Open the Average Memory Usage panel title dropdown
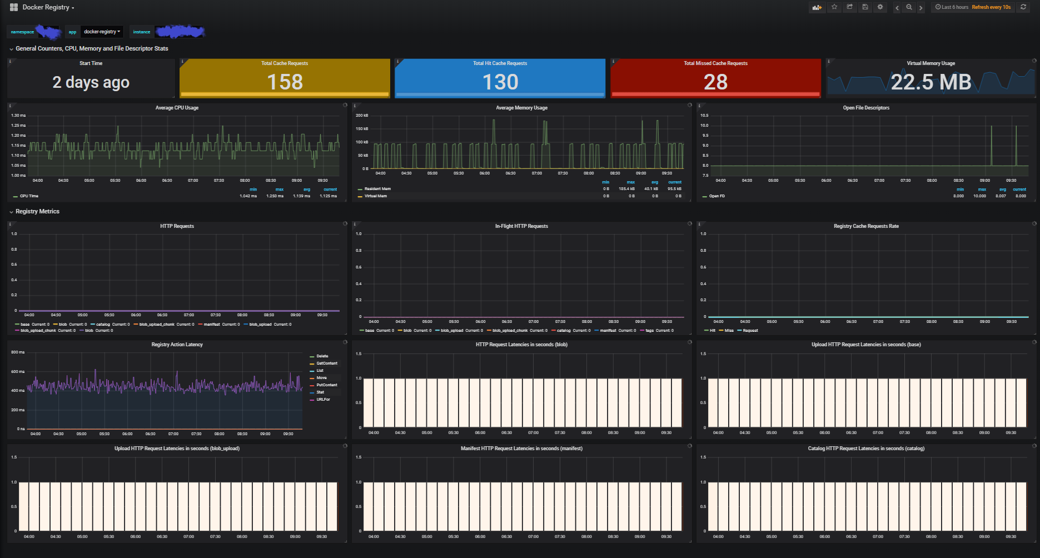 tap(521, 108)
